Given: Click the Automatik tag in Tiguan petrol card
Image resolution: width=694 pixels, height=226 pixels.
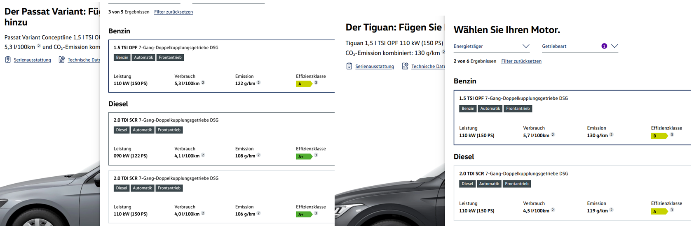Looking at the screenshot, I should [490, 108].
